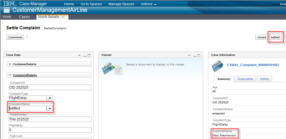Go to Home in top navigation
Image resolution: width=286 pixels, height=139 pixels.
point(69,4)
